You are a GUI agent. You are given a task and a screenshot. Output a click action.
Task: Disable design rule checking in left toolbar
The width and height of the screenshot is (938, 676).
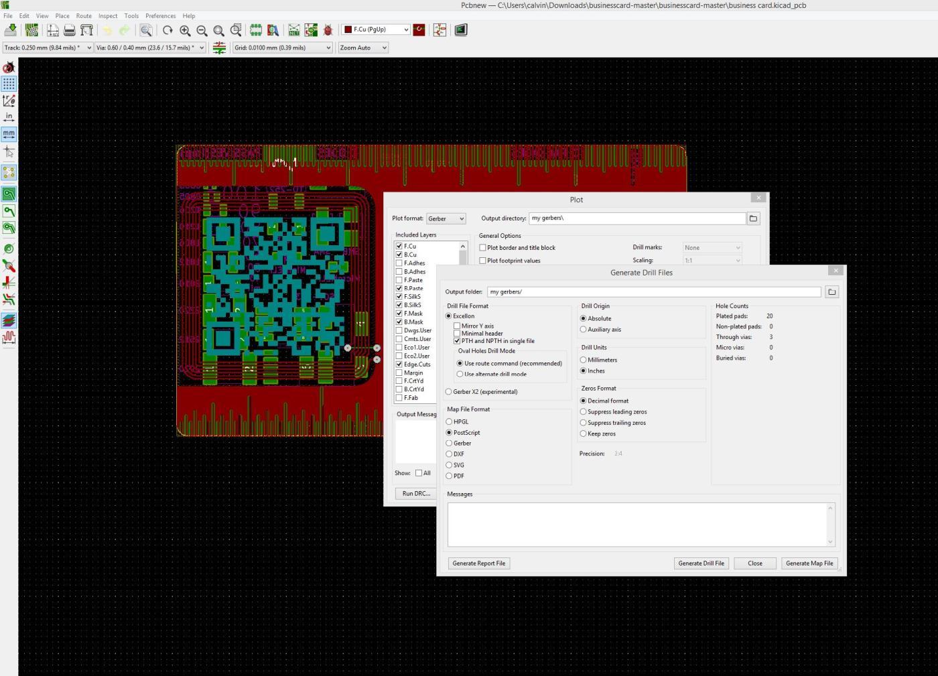[x=9, y=67]
